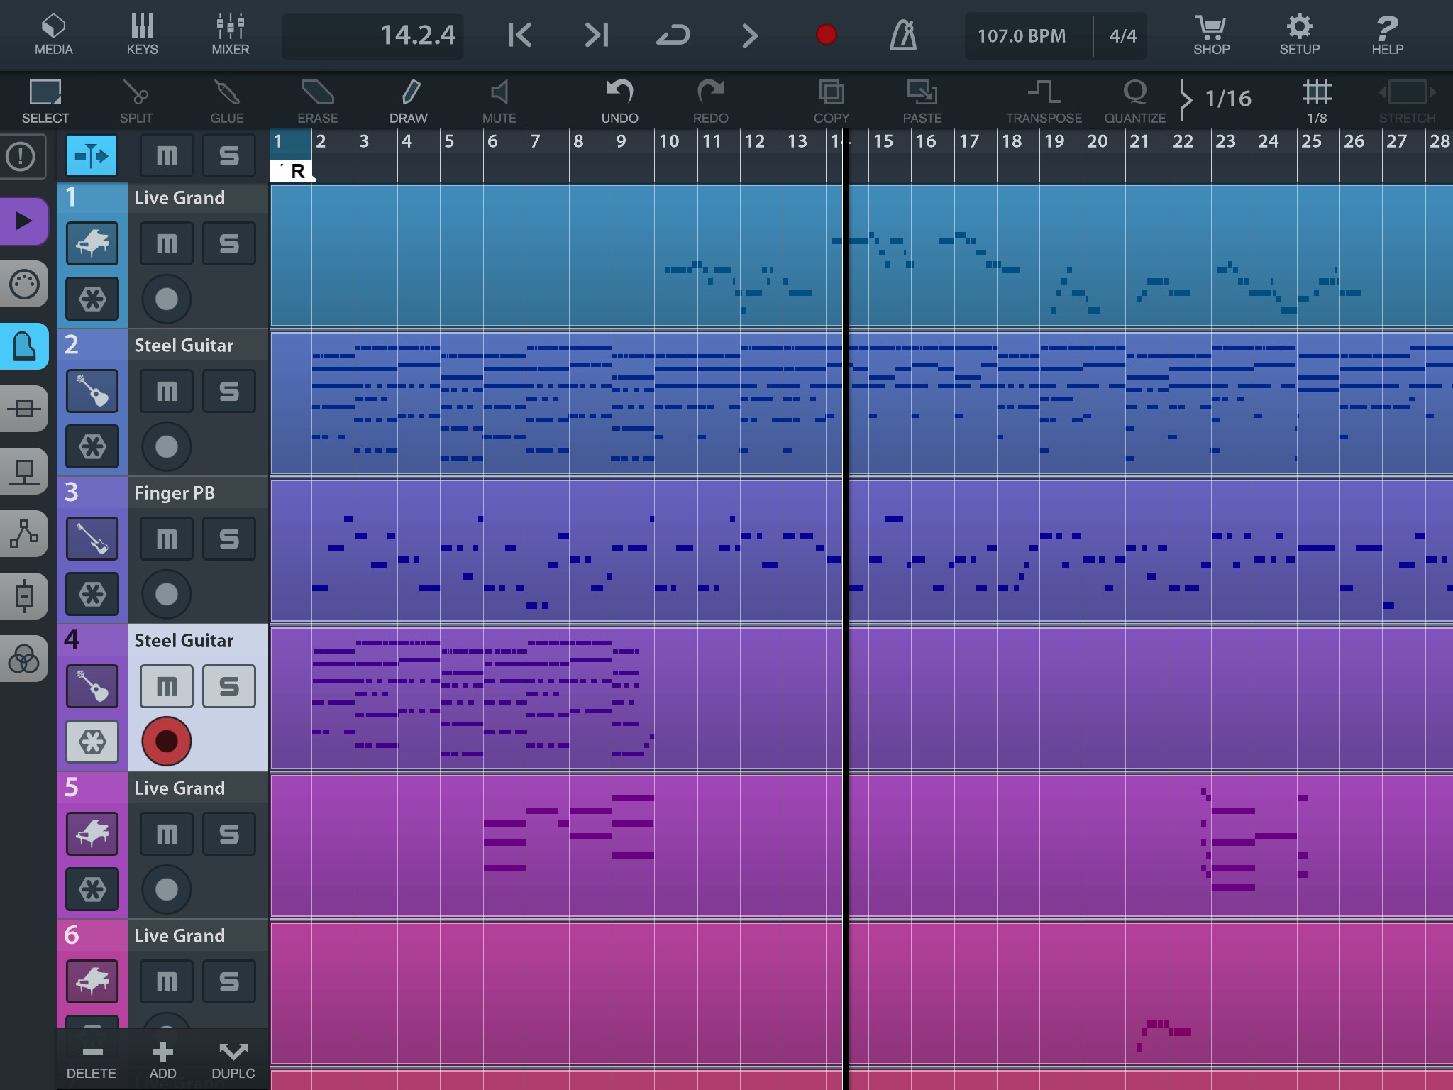Mute track 4 Steel Guitar
The image size is (1453, 1090).
pyautogui.click(x=167, y=686)
